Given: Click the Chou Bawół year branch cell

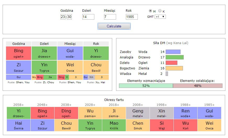Looking at the screenshot, I should 96,67.
